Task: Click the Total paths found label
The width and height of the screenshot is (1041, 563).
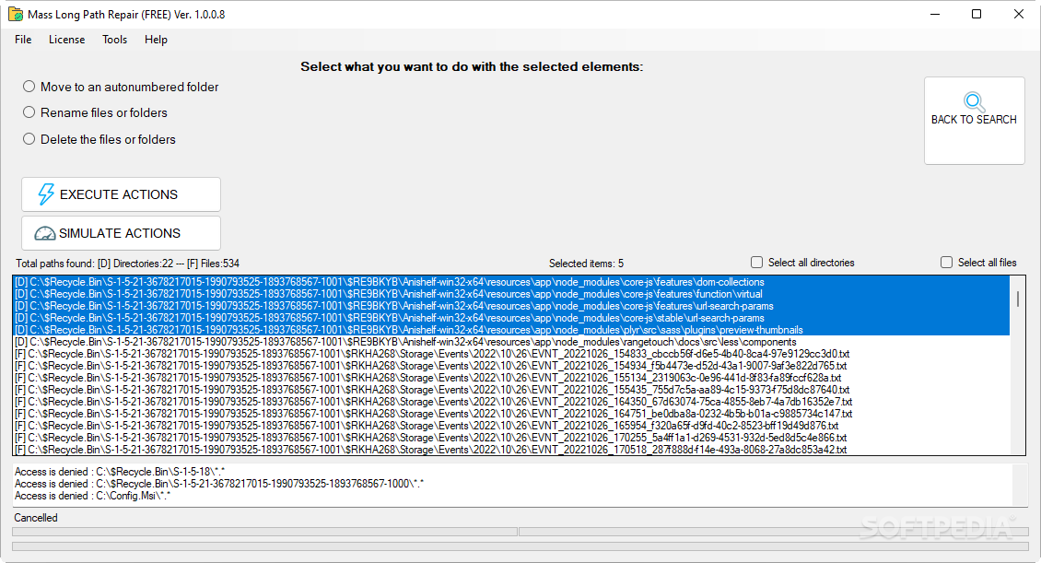Action: [127, 263]
